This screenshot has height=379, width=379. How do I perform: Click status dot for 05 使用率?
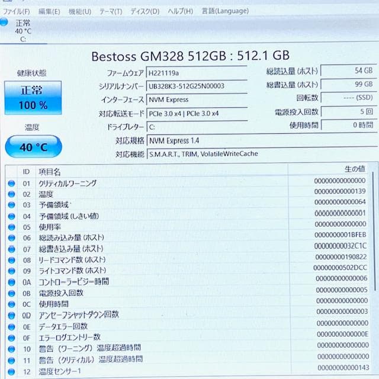(11, 227)
